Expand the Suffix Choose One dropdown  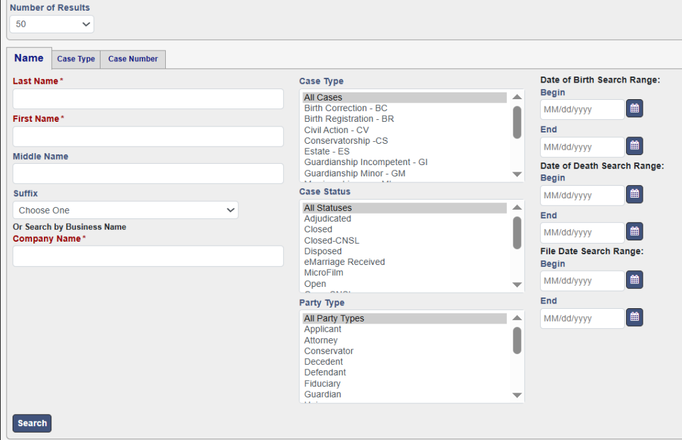point(126,210)
